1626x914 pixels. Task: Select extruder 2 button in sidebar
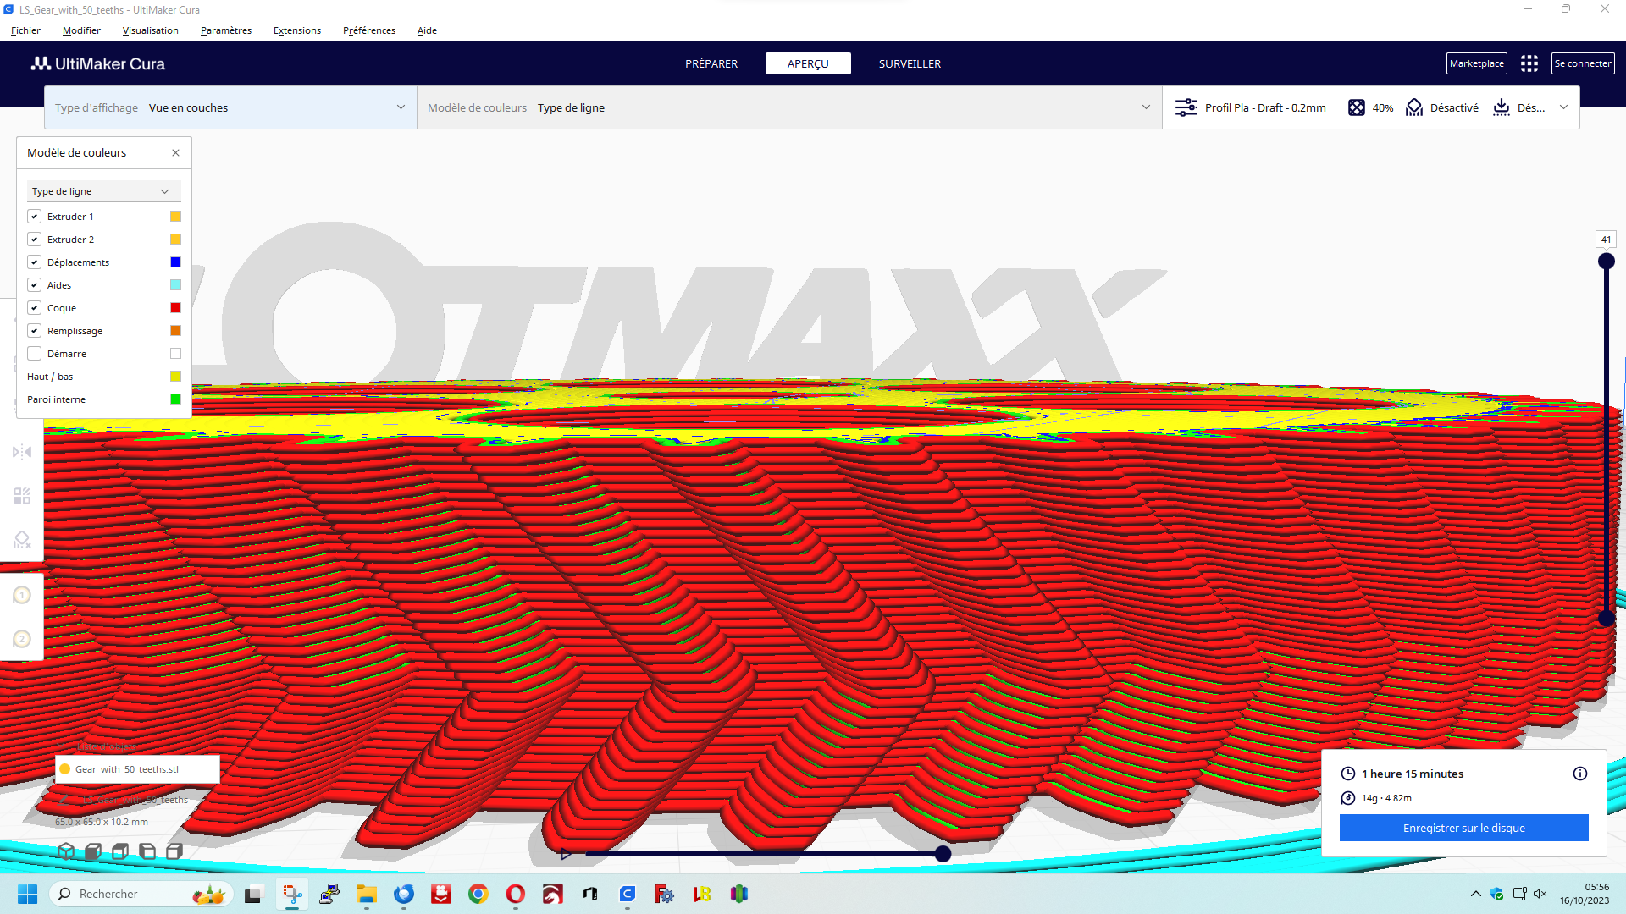pyautogui.click(x=22, y=639)
